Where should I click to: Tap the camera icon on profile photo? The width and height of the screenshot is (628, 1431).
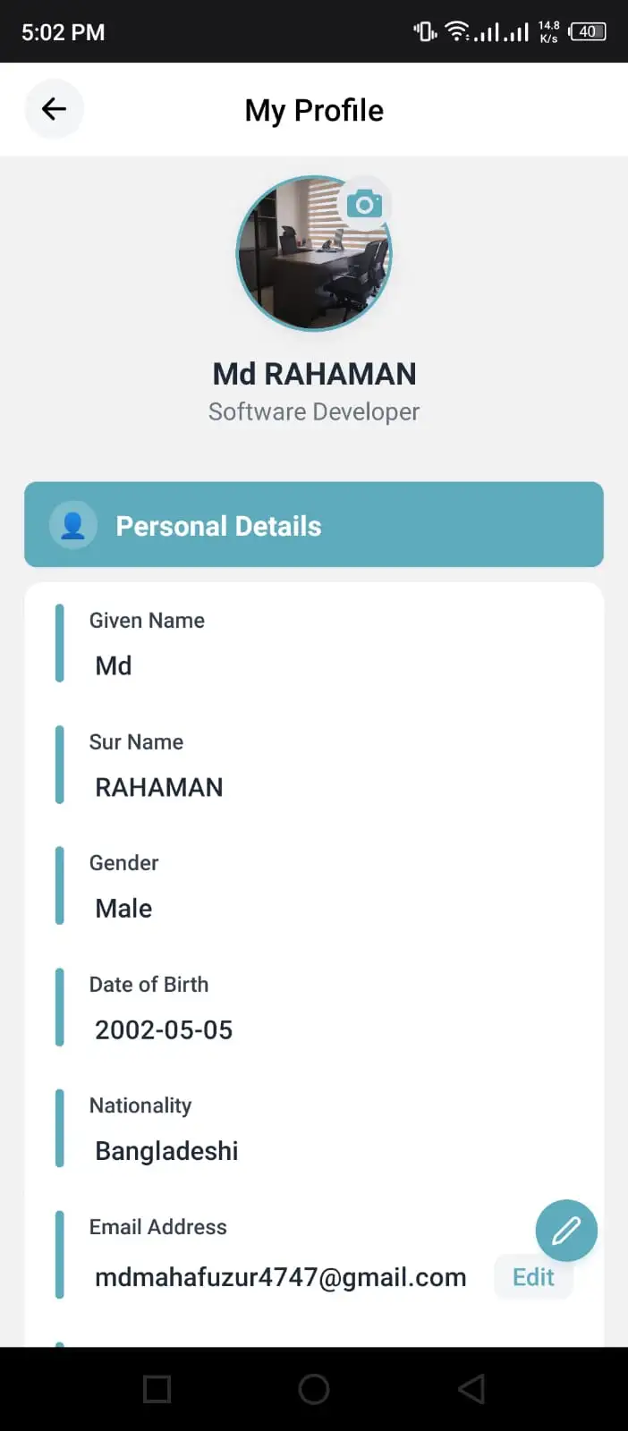364,204
